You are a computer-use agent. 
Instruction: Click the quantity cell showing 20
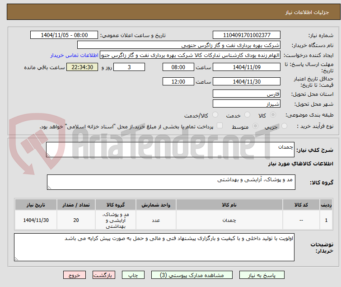(x=76, y=220)
